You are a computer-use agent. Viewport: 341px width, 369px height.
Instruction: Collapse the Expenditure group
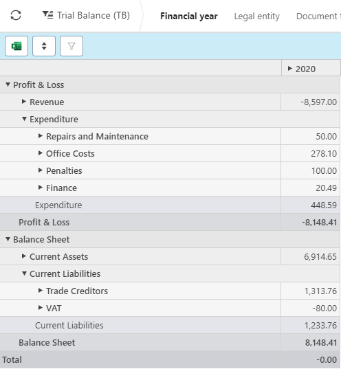[24, 119]
